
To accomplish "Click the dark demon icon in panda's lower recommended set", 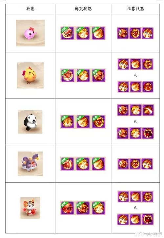I will [148, 133].
